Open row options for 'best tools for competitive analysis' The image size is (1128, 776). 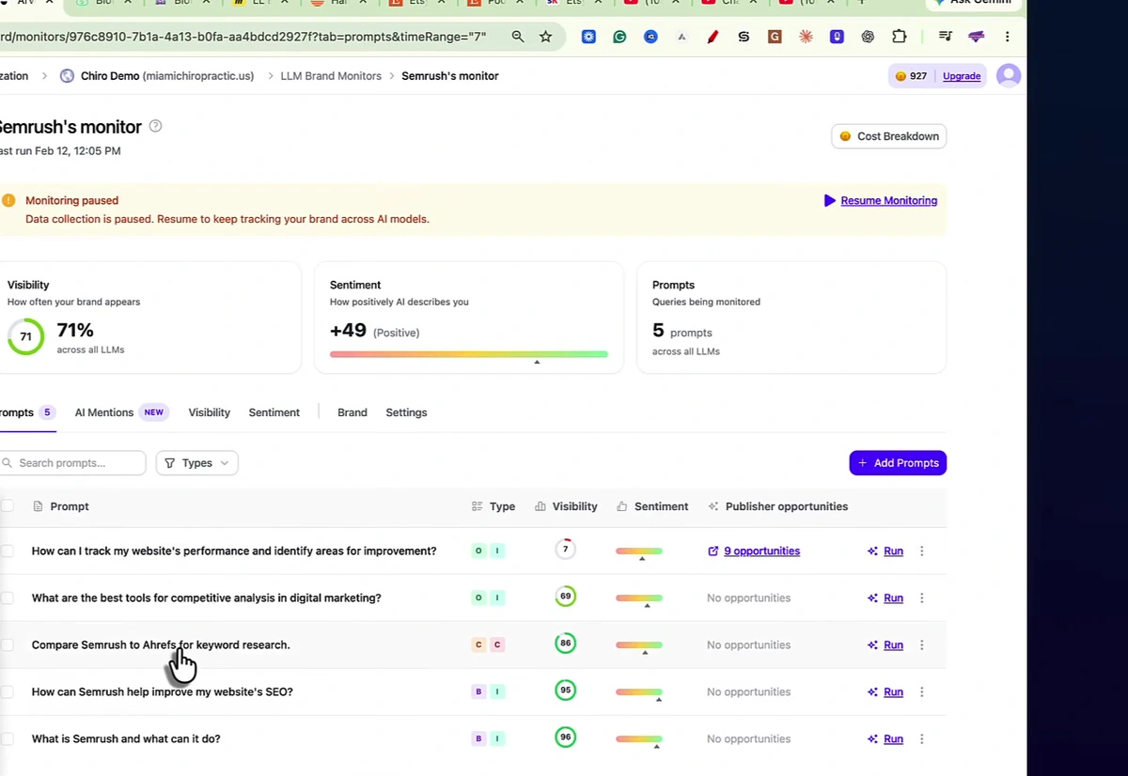[921, 598]
